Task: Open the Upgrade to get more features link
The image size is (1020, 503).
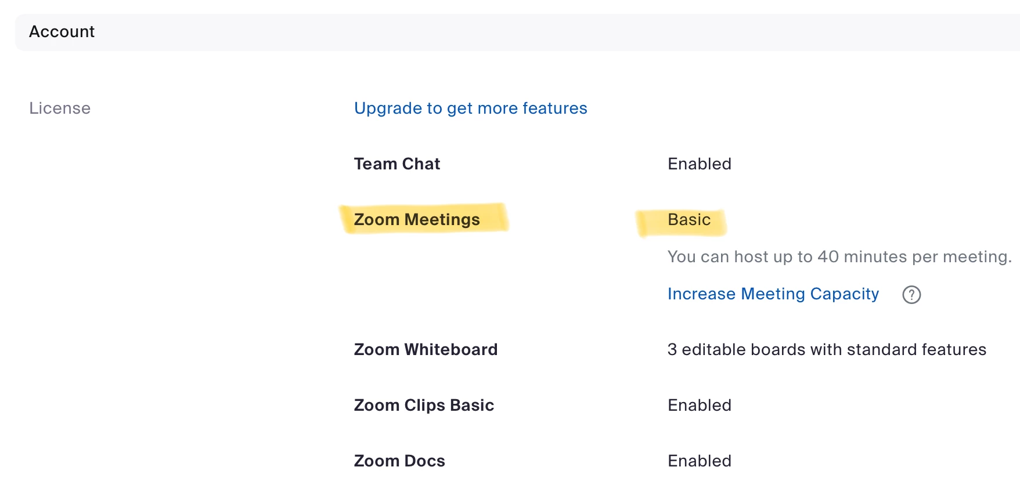Action: pos(470,108)
